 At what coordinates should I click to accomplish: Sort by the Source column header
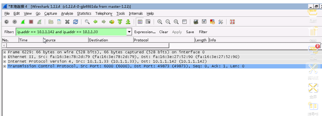(66, 40)
